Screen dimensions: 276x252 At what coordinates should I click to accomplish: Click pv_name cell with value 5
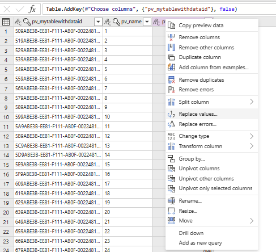click(128, 69)
